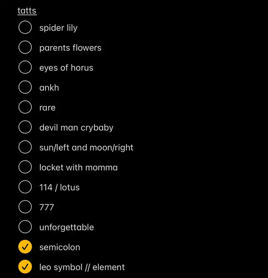Tick the parents flowers checkbox circle
This screenshot has height=278, width=268.
click(25, 47)
